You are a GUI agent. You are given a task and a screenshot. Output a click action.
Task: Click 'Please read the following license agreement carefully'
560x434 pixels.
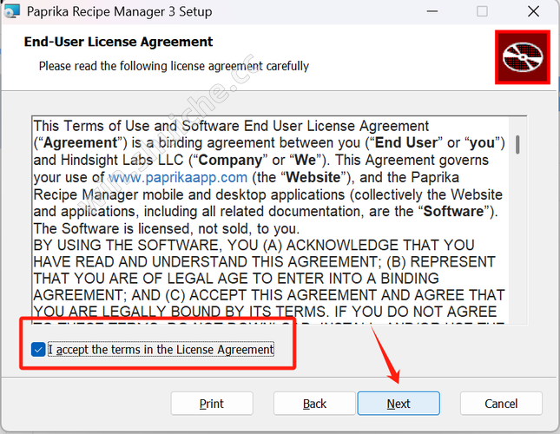(x=174, y=66)
